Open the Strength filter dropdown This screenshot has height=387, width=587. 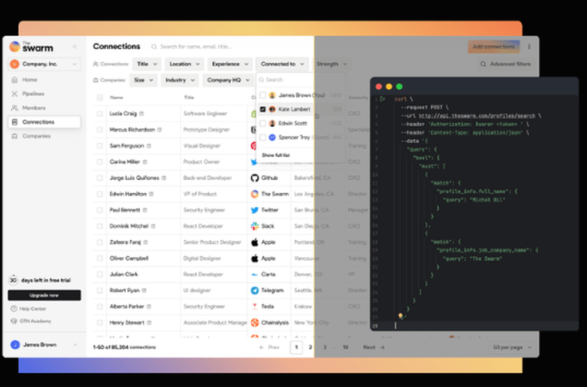click(x=331, y=64)
